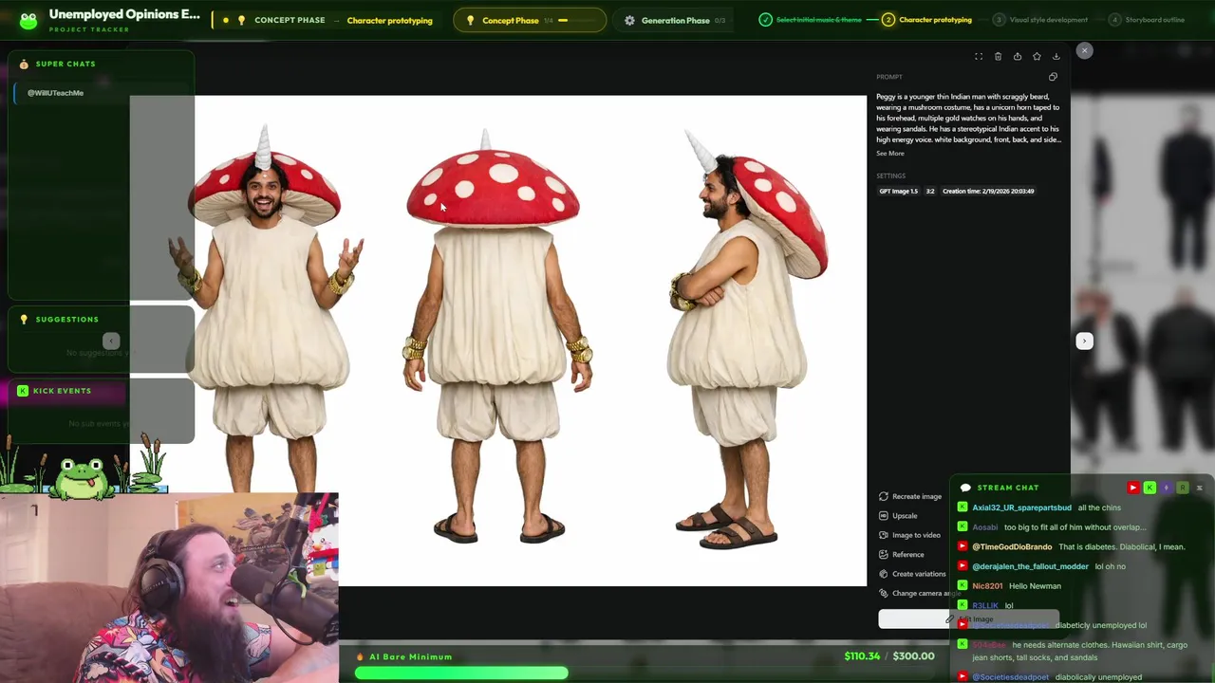Select Image to video
Image resolution: width=1215 pixels, height=683 pixels.
coord(909,535)
